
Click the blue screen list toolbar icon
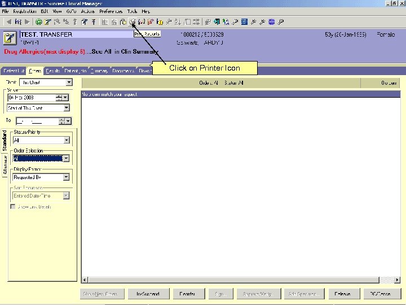244,22
